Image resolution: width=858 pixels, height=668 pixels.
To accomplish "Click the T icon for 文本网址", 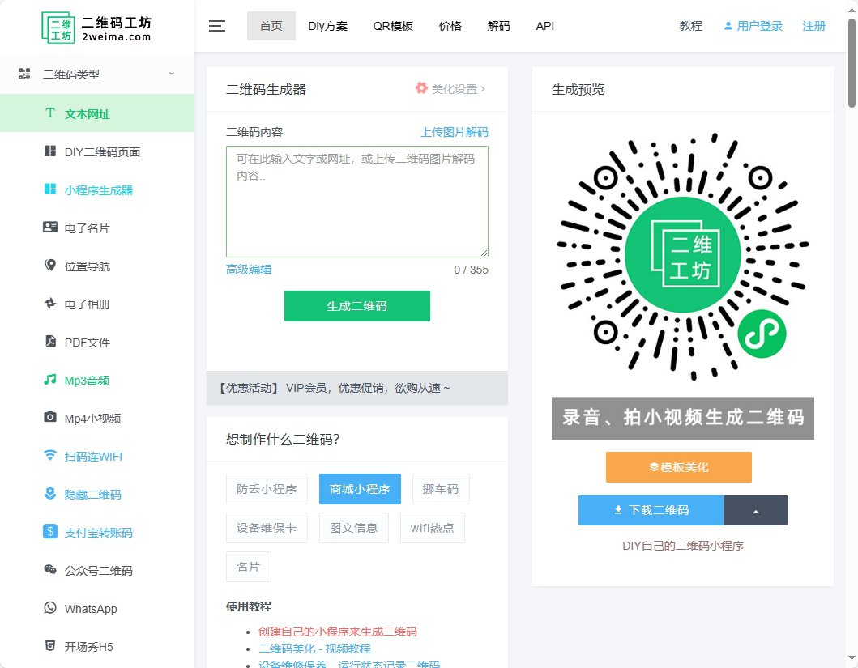I will point(49,113).
